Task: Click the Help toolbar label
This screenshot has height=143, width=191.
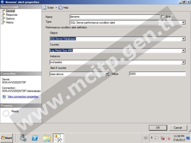Action: click(66, 8)
